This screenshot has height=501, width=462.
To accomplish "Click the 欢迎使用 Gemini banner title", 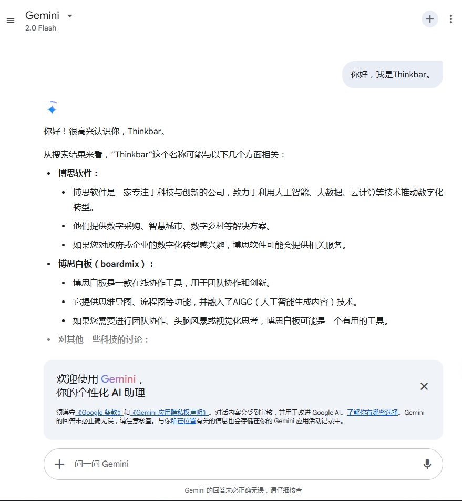I will (x=99, y=379).
